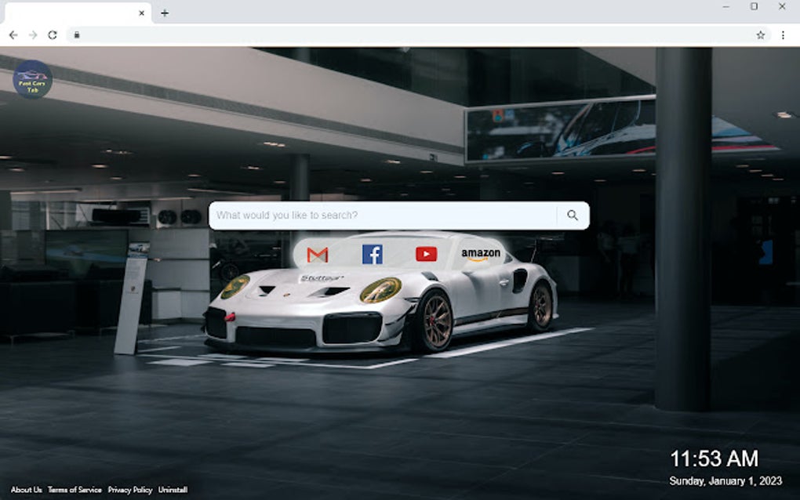This screenshot has height=500, width=800.
Task: Click the browser back arrow
Action: coord(12,35)
